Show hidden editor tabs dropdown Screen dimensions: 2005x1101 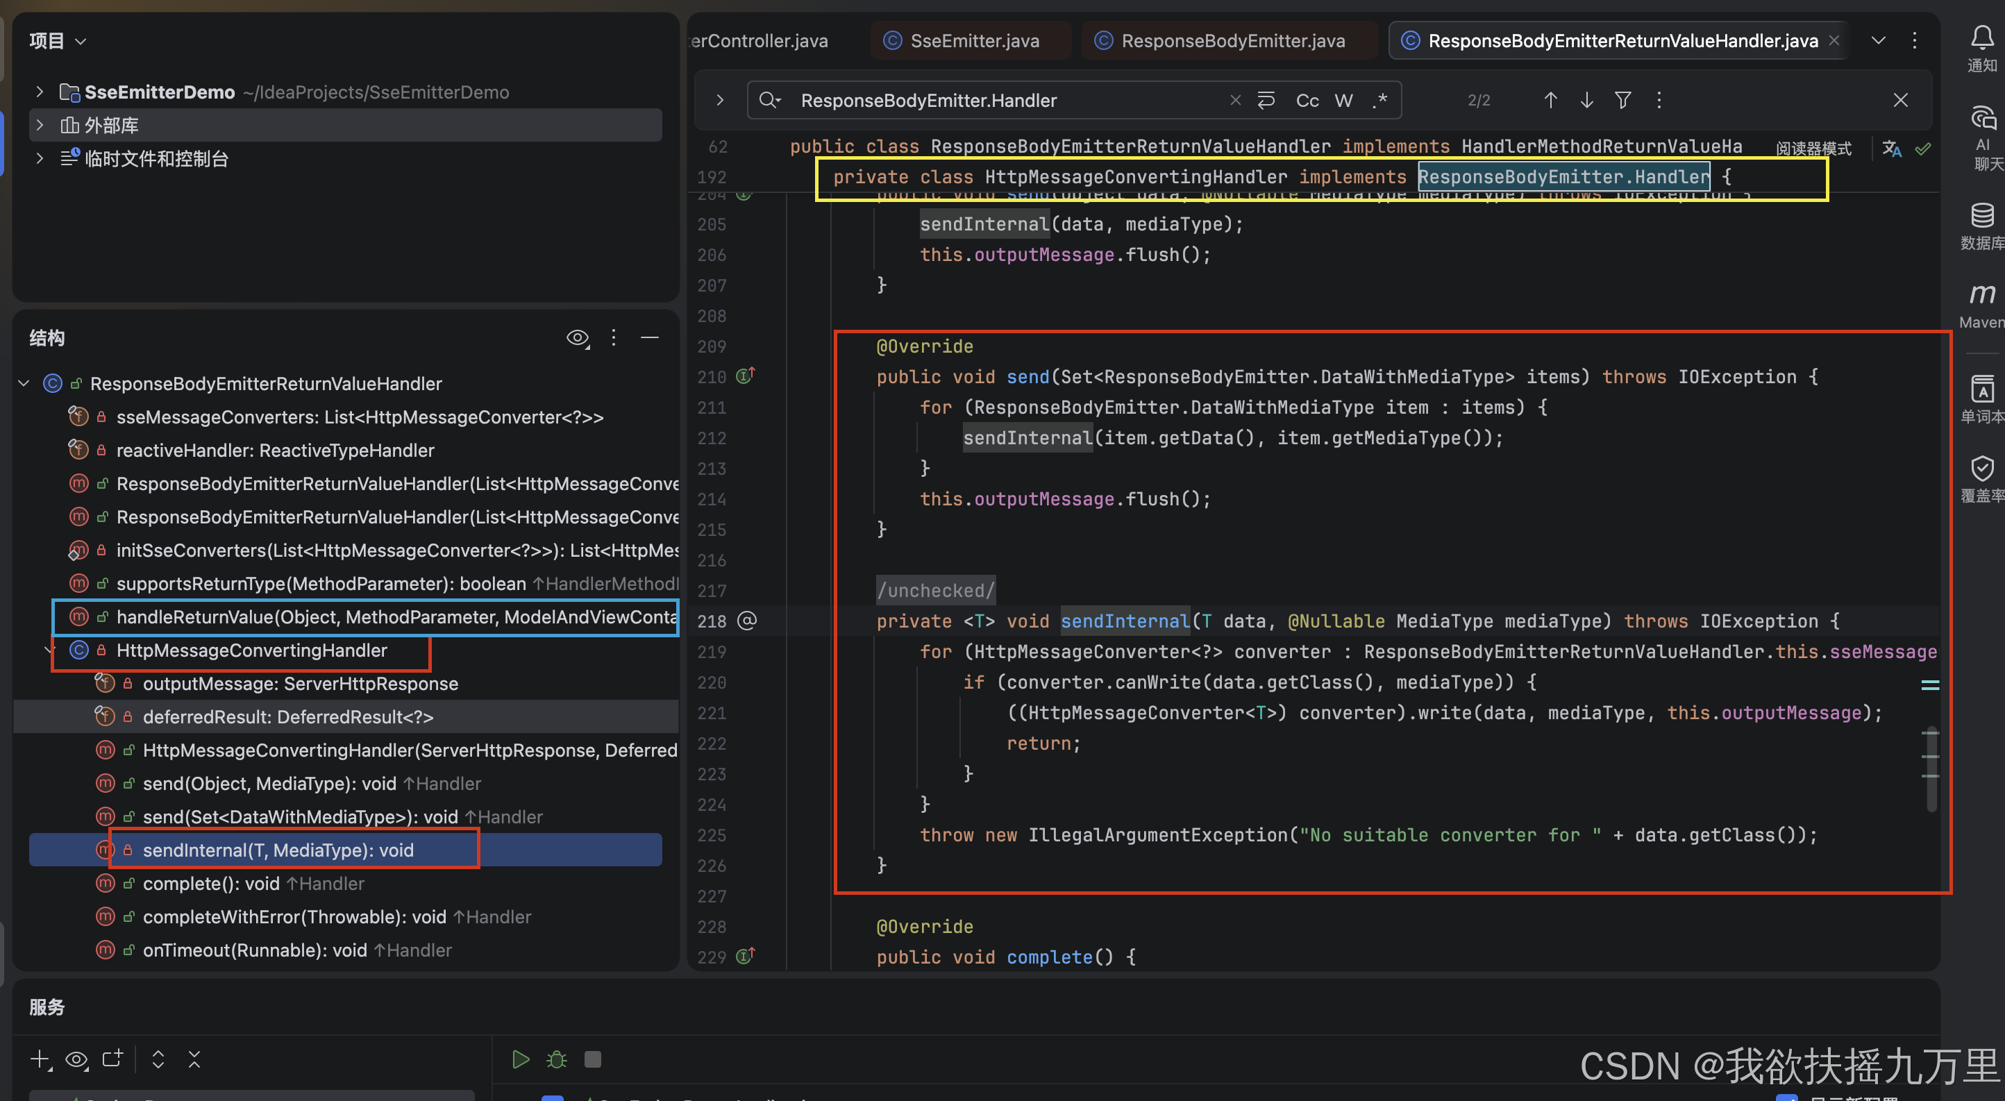tap(1878, 40)
